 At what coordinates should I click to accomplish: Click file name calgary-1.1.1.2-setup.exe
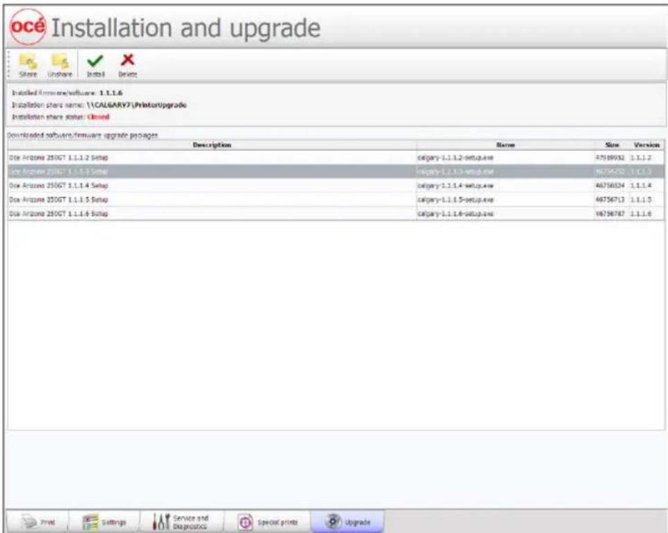[455, 158]
